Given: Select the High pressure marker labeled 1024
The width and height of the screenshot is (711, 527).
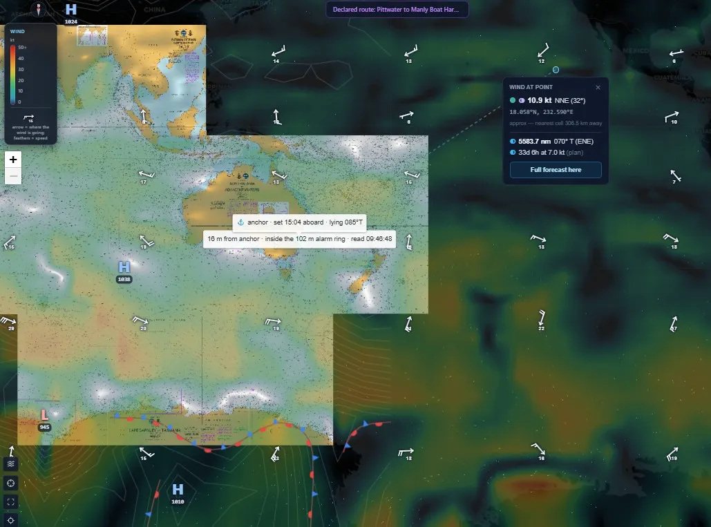Looking at the screenshot, I should 71,12.
